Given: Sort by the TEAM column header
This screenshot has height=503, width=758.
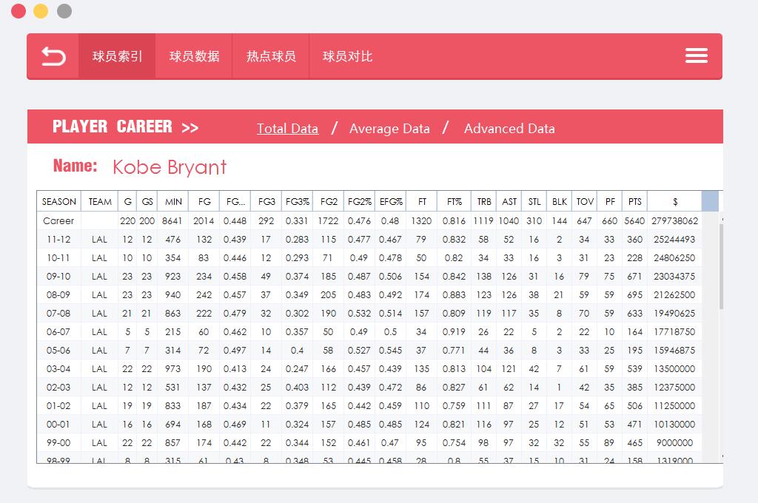Looking at the screenshot, I should (100, 201).
